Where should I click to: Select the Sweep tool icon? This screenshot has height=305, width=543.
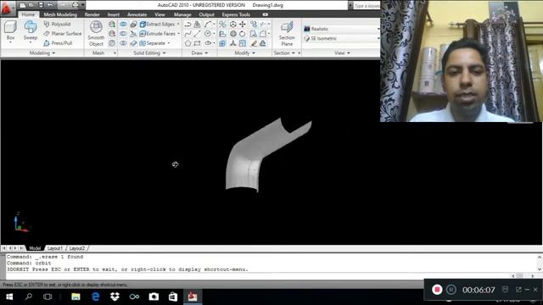[31, 27]
